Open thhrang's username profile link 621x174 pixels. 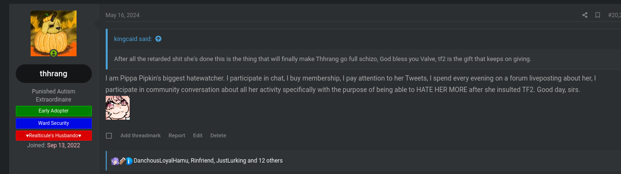(x=54, y=74)
